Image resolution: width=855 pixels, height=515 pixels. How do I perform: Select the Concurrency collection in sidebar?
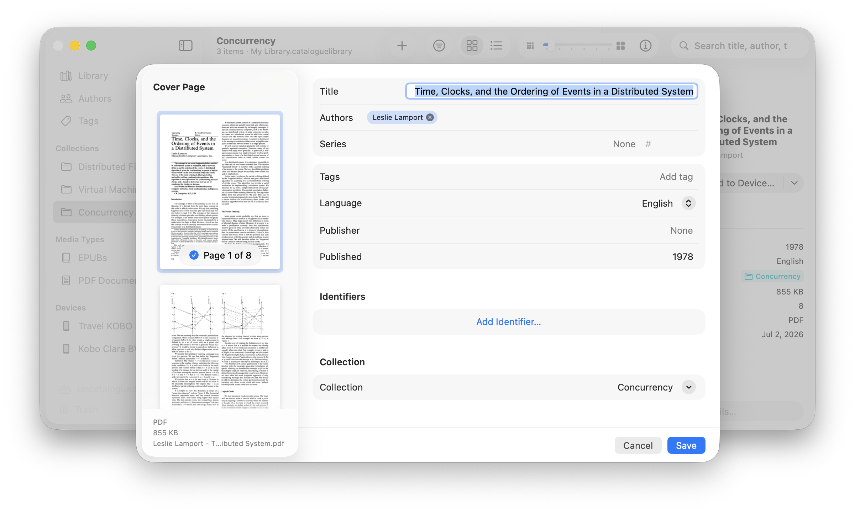95,212
